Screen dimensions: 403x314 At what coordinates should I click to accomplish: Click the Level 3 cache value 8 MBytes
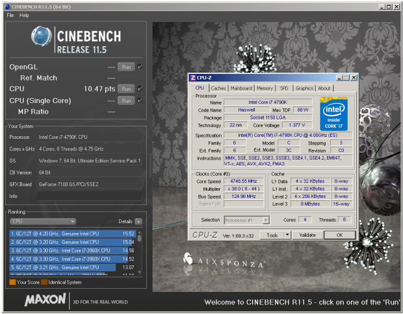[310, 204]
